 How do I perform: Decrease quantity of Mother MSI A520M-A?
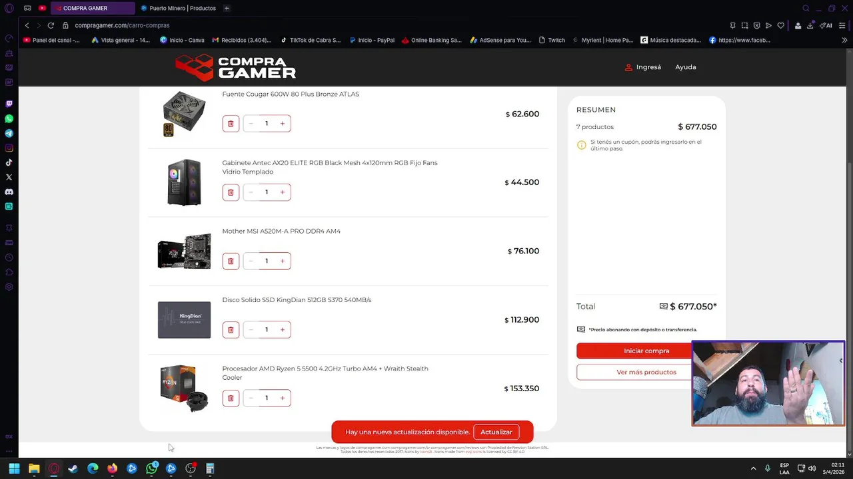251,261
